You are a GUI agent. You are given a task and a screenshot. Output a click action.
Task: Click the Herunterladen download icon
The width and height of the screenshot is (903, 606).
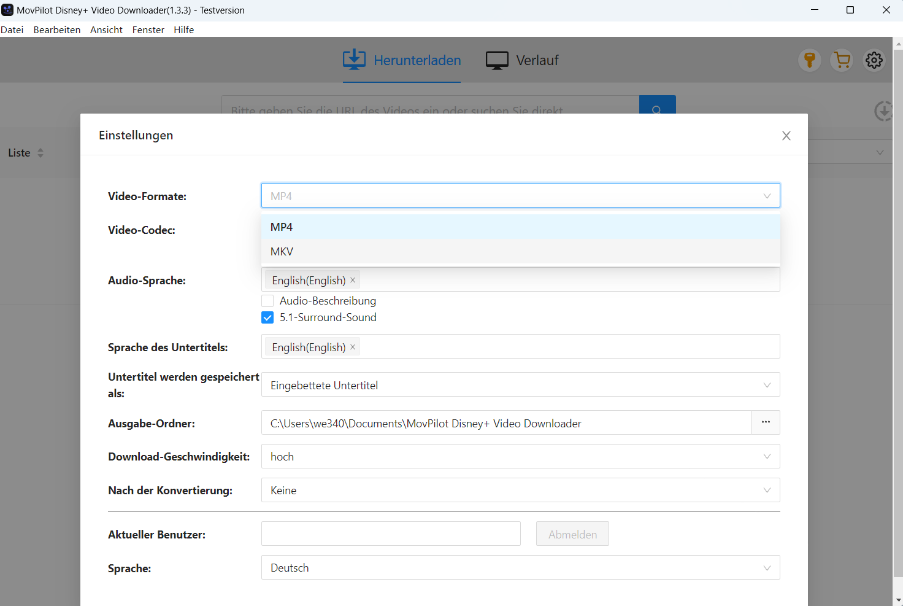coord(354,60)
